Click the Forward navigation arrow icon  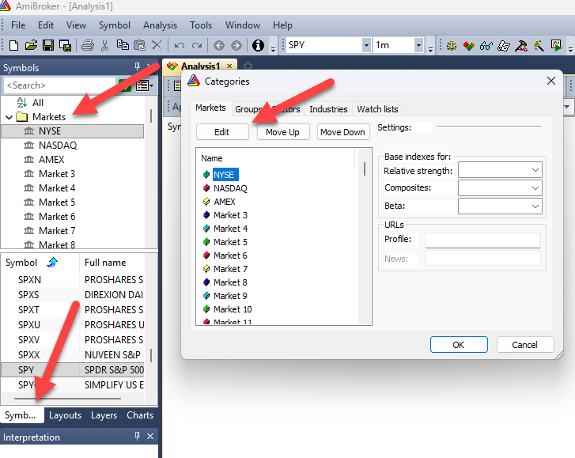tap(236, 46)
